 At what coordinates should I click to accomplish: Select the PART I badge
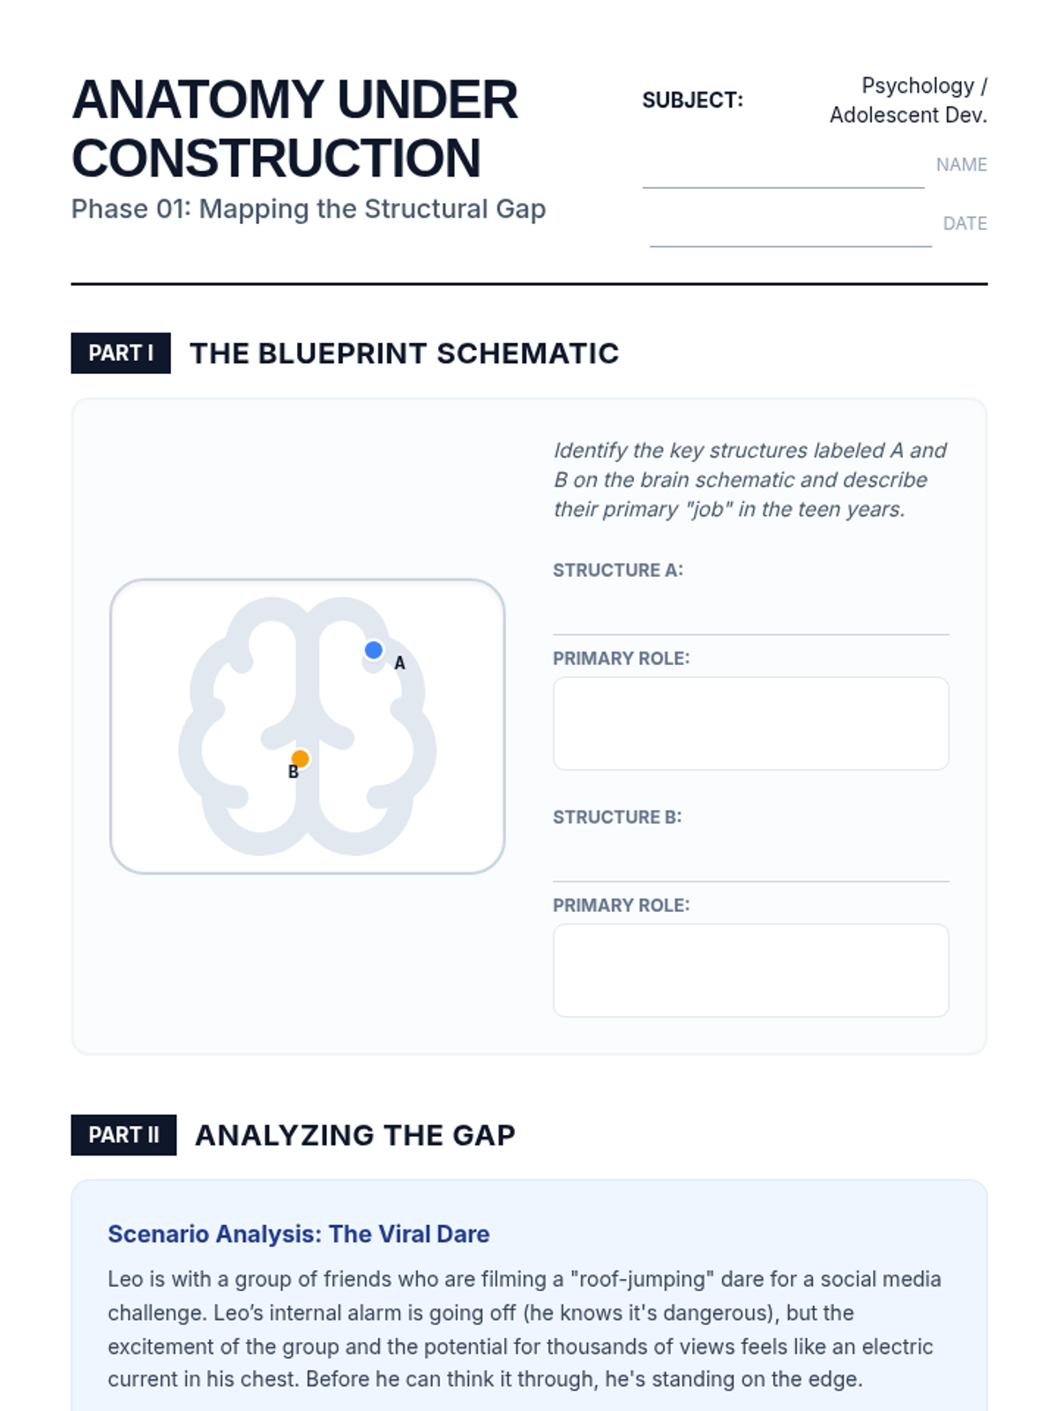click(121, 353)
